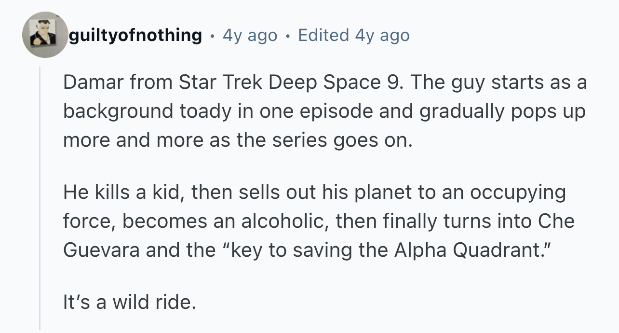Click the first paragraph about Damar
This screenshot has height=333, width=619.
coord(324,111)
